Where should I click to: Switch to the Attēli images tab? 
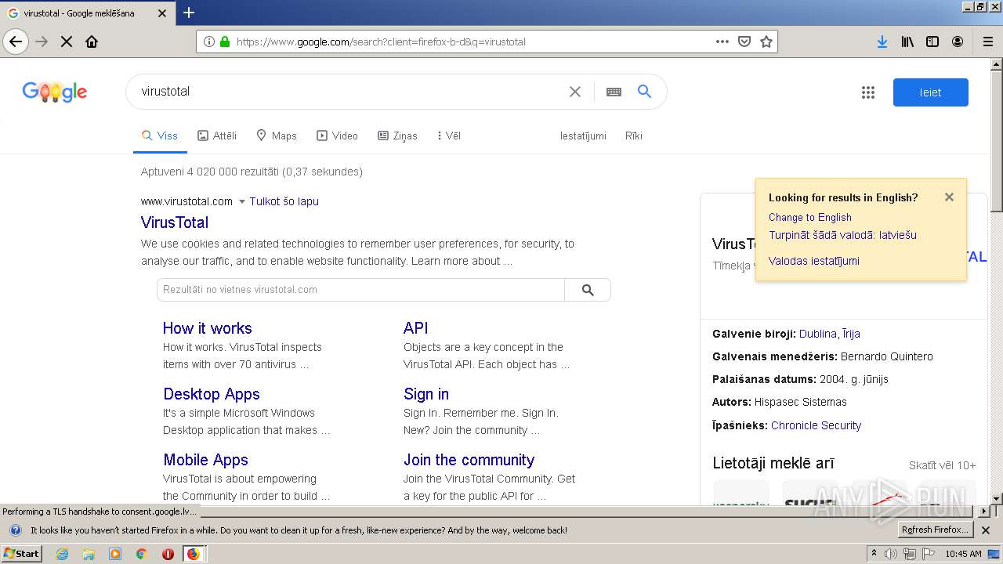(217, 136)
